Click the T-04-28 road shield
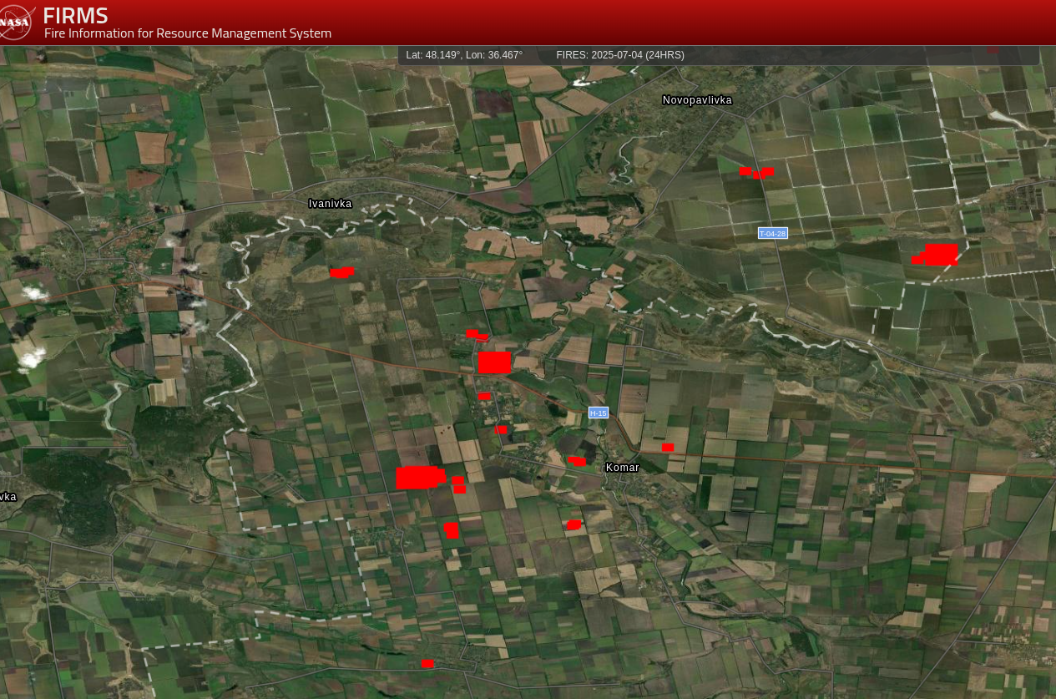 [x=773, y=233]
